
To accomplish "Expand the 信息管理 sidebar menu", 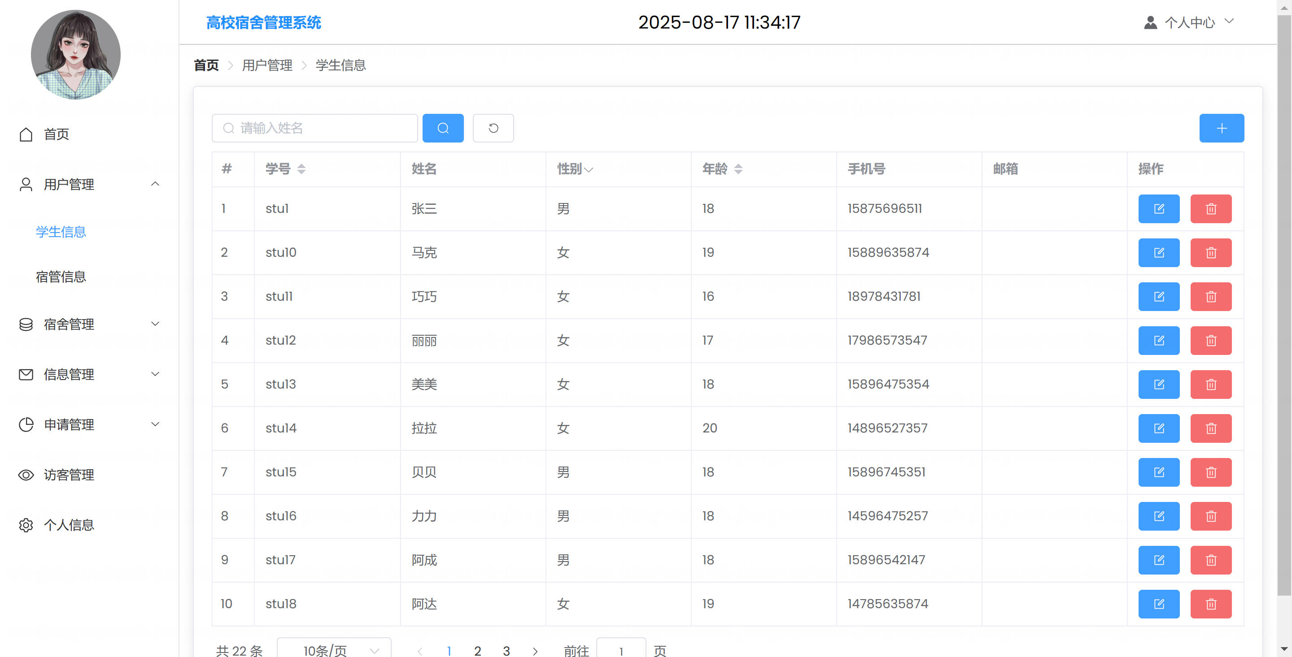I will click(89, 374).
